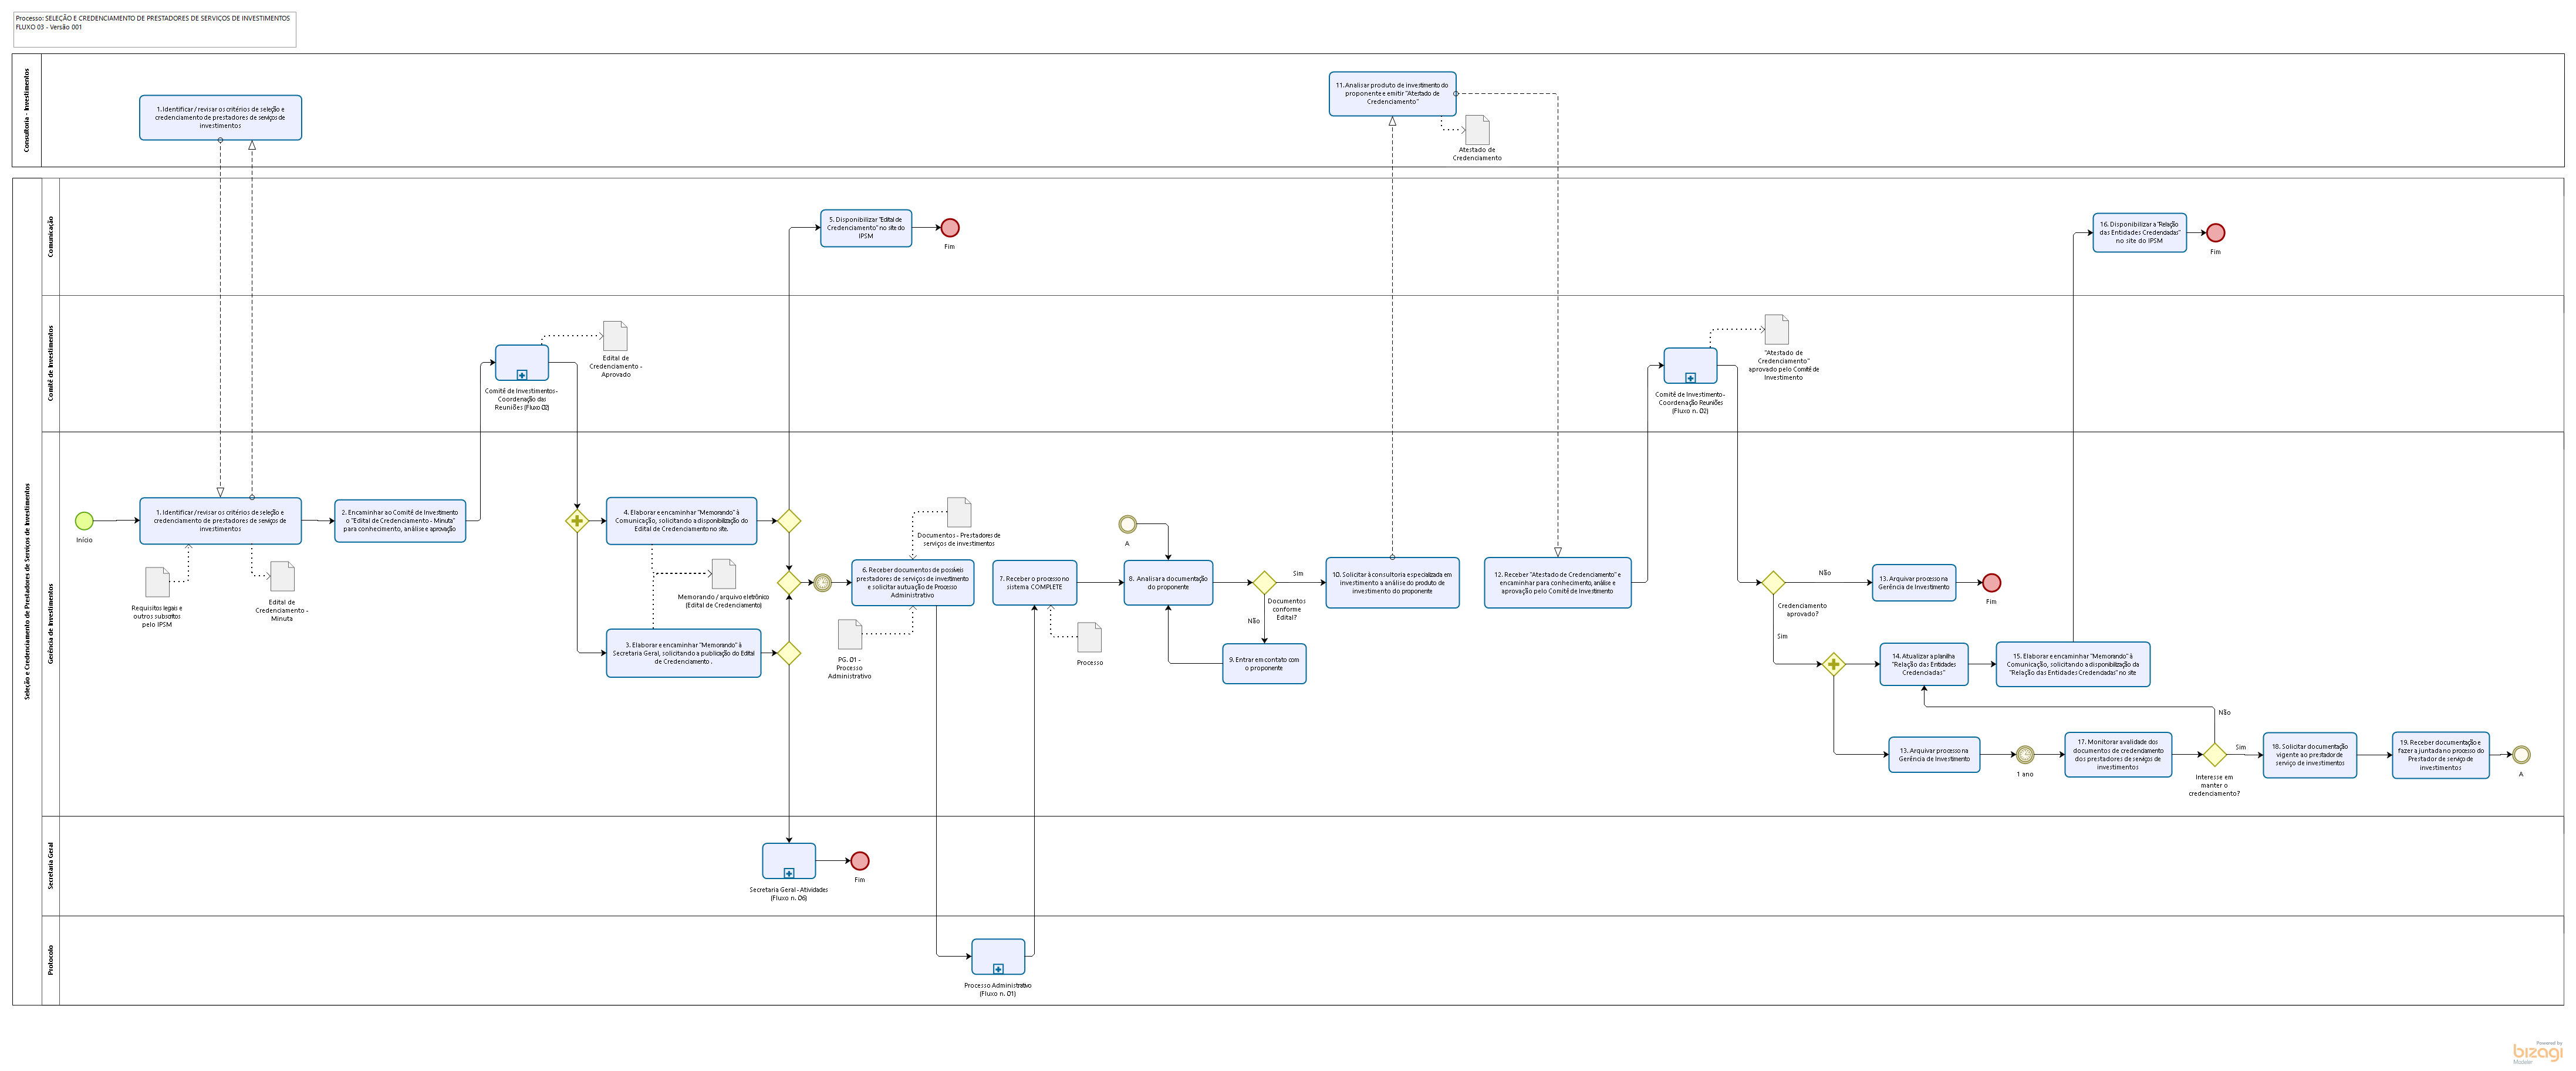
Task: Click the PG. 01 - Processo Administrativo document icon
Action: [x=850, y=635]
